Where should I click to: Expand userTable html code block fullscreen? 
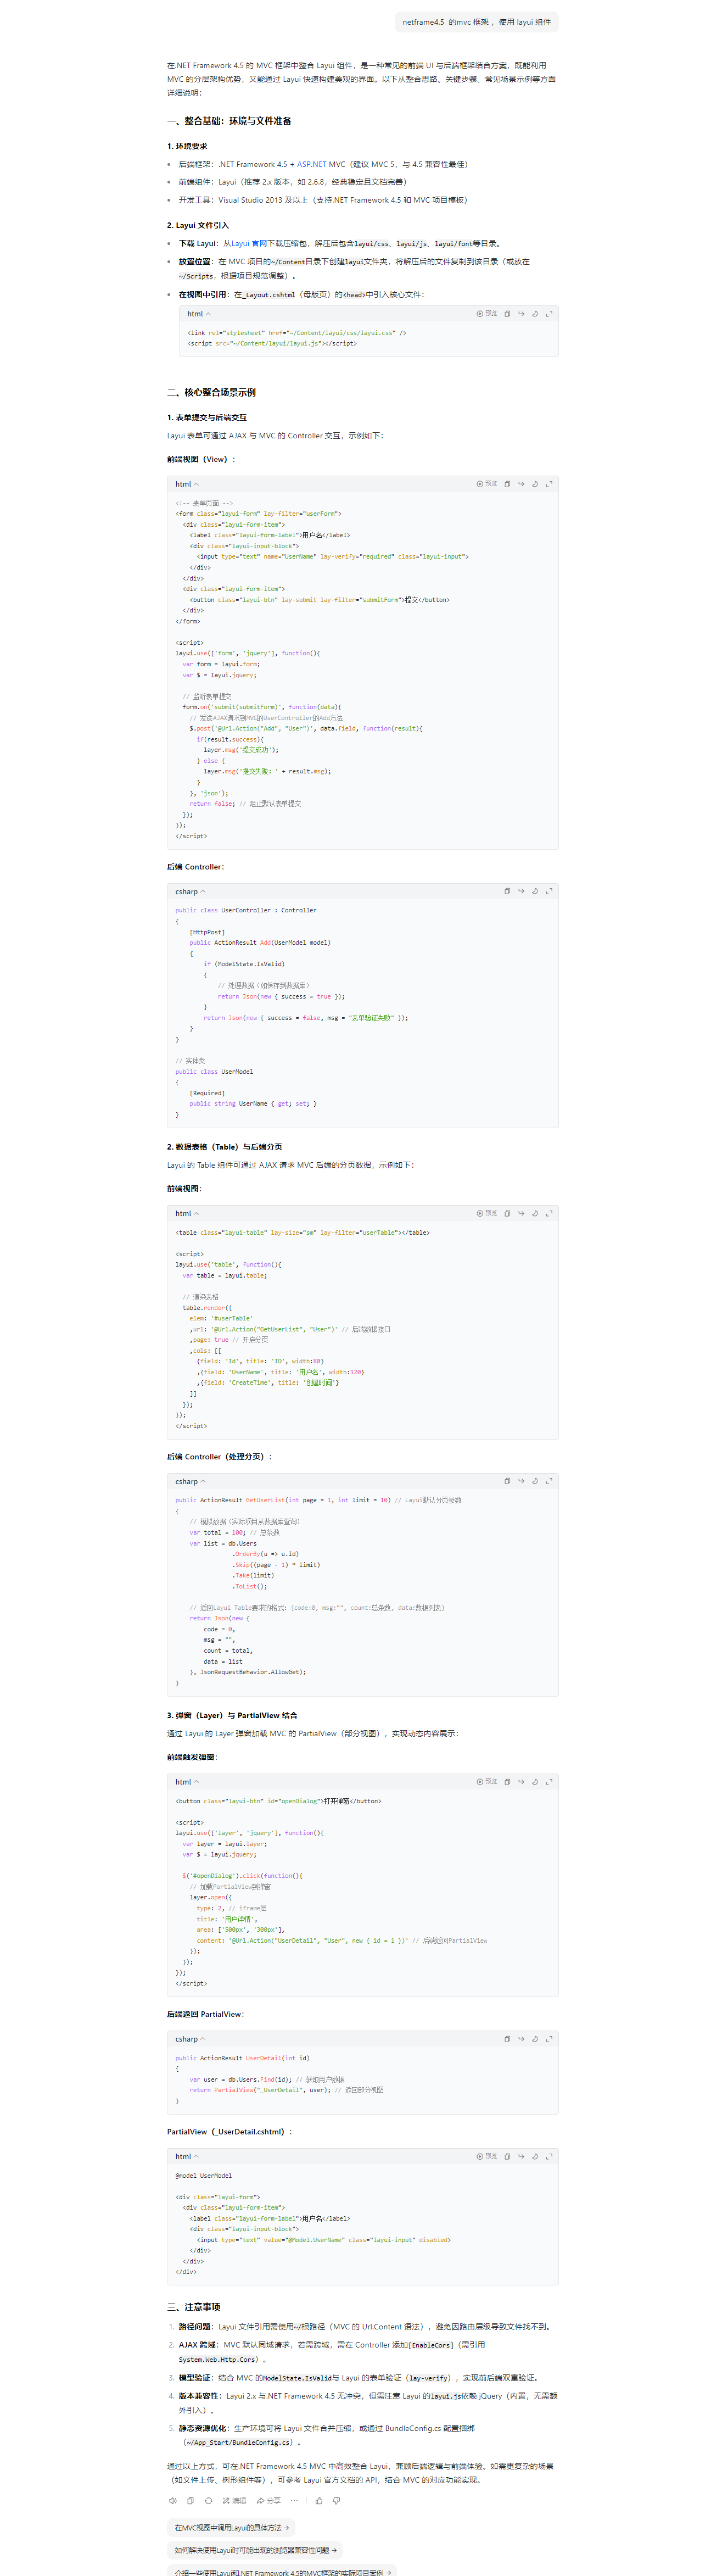[549, 1212]
